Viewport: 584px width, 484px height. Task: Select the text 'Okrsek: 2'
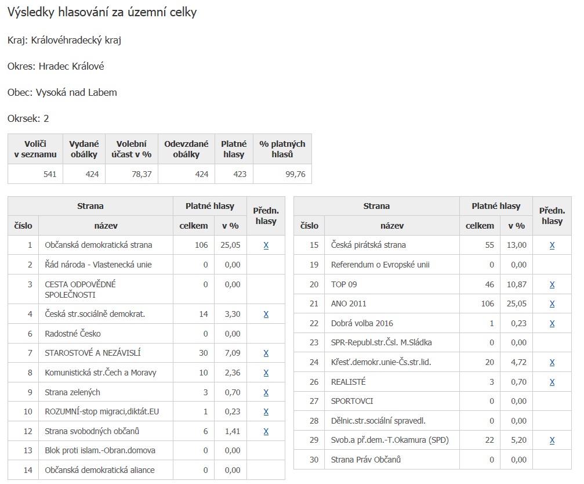28,118
